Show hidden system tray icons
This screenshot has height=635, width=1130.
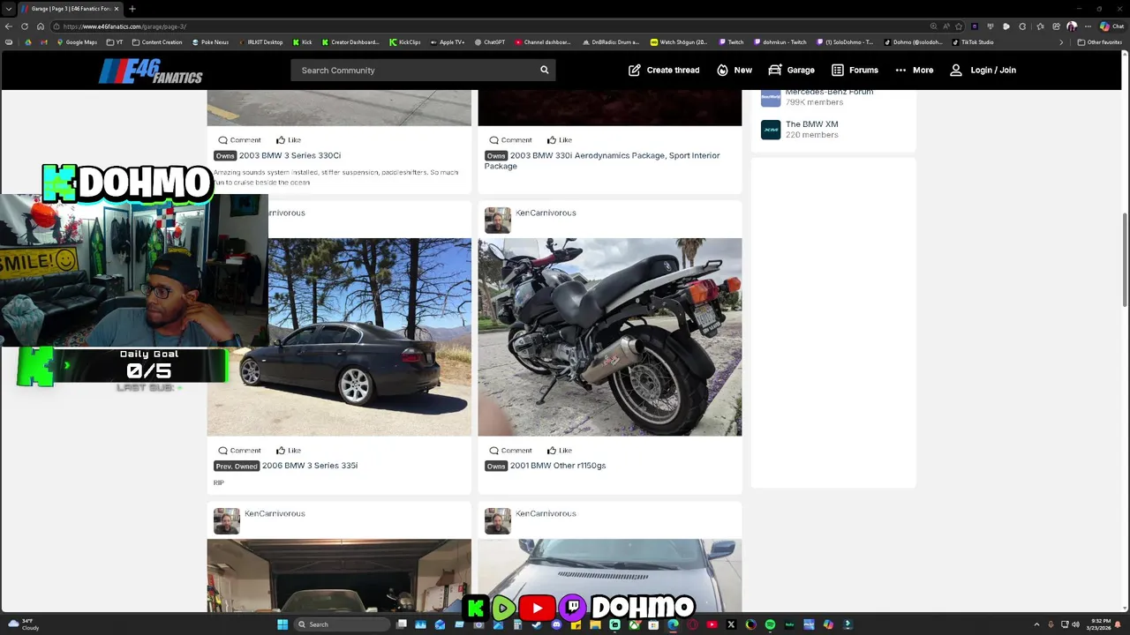tap(1036, 624)
